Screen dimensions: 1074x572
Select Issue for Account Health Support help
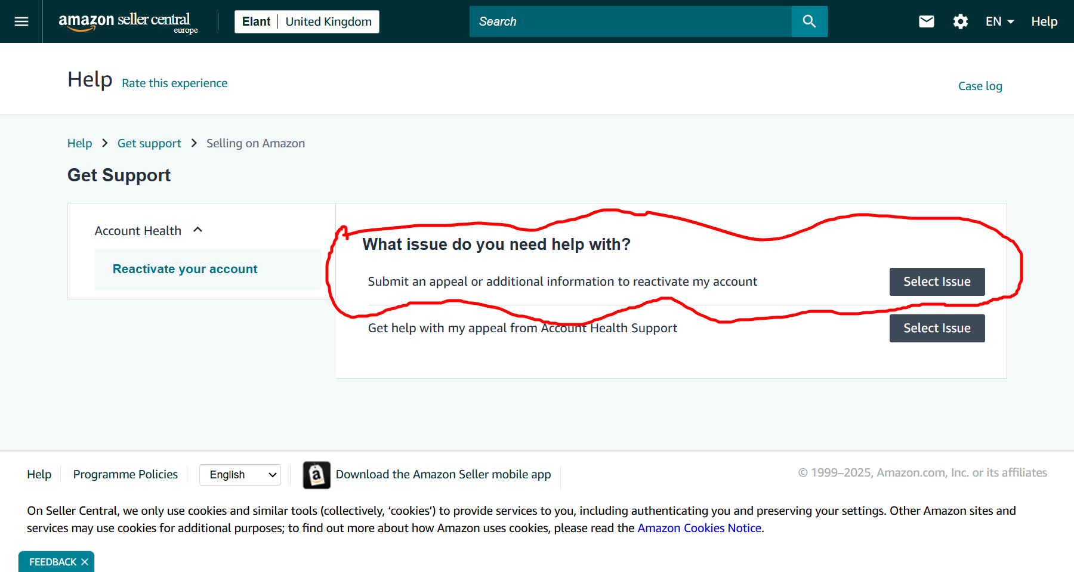click(937, 328)
